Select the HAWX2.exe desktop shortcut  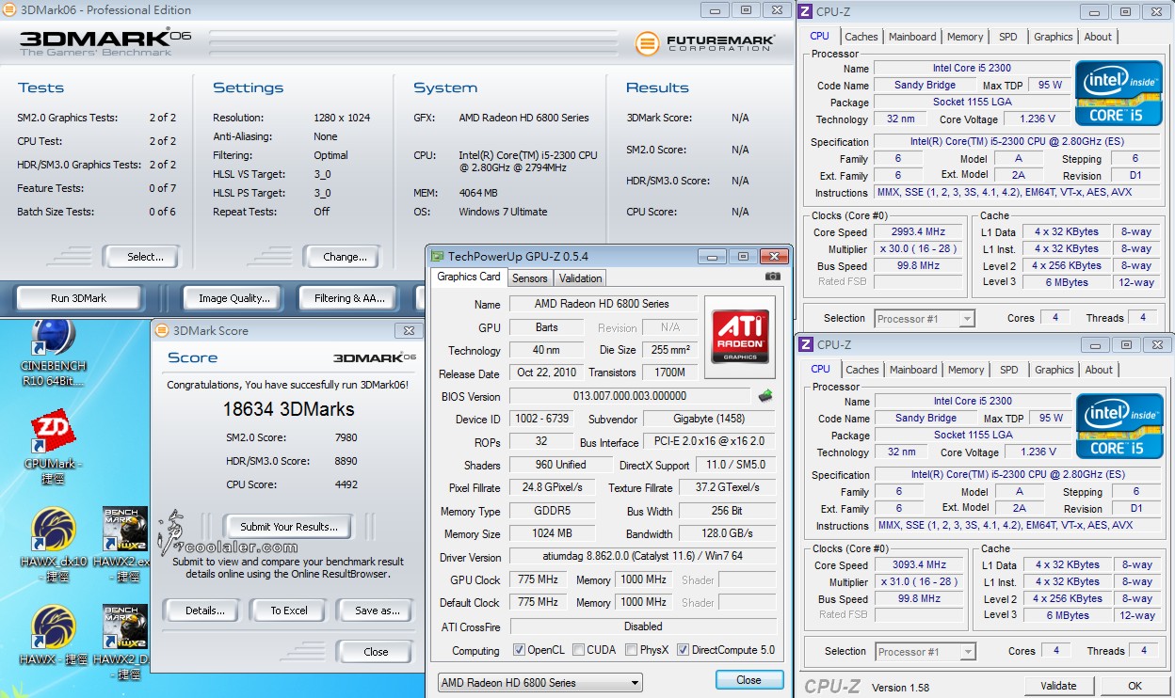coord(126,544)
